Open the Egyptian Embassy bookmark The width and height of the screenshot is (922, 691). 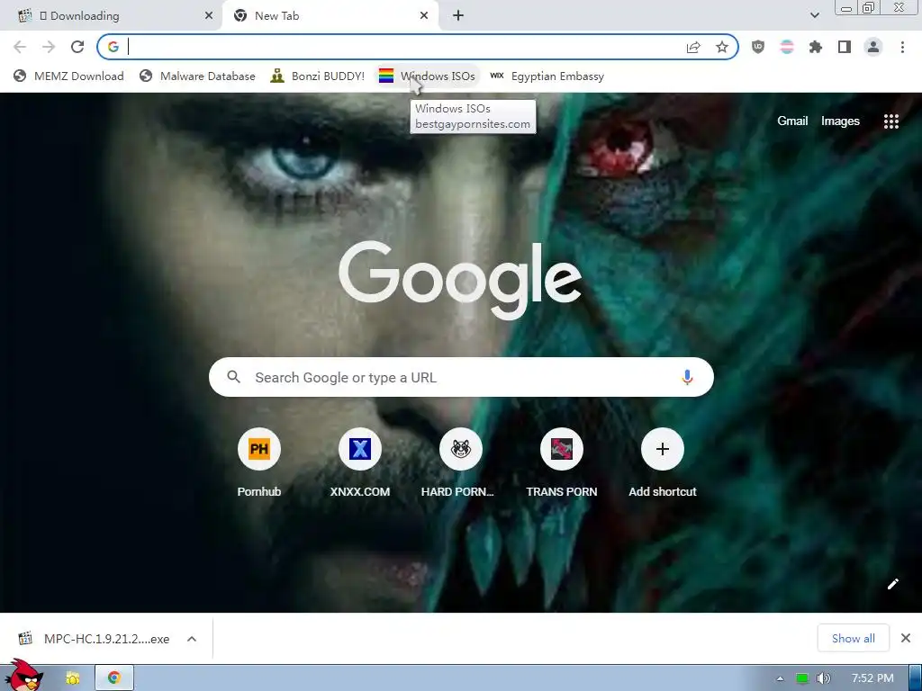pos(547,76)
